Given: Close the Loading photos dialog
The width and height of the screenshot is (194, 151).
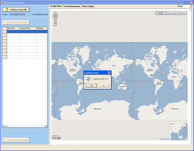Looking at the screenshot, I should coord(109,73).
